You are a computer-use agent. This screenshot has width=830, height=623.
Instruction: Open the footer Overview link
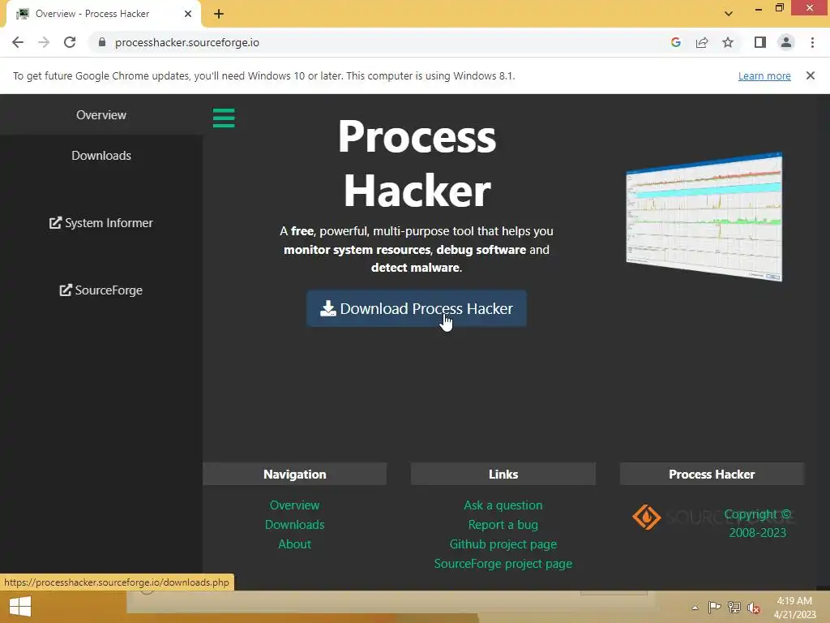(x=294, y=505)
